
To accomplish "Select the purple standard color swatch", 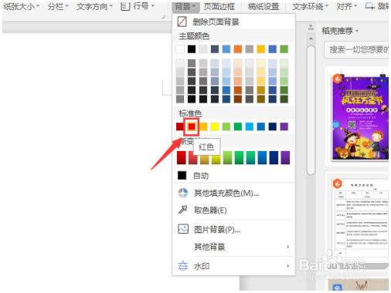I will [x=284, y=126].
